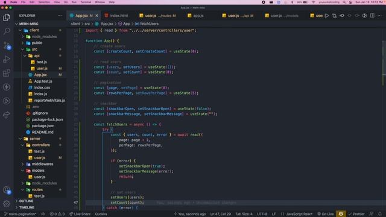Toggle Prettier formatter in status bar
The width and height of the screenshot is (386, 217).
[356, 214]
